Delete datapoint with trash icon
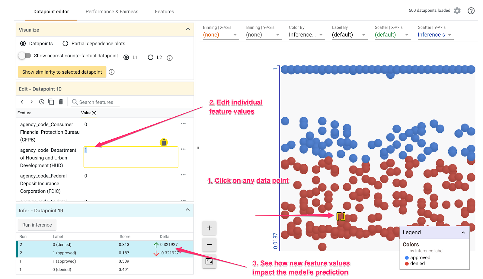Image resolution: width=483 pixels, height=279 pixels. tap(61, 102)
